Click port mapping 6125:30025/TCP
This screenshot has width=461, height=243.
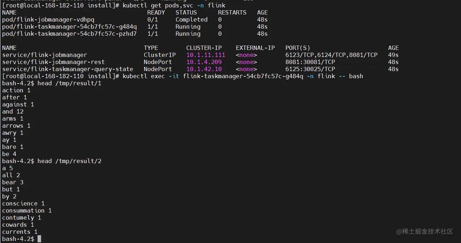310,69
